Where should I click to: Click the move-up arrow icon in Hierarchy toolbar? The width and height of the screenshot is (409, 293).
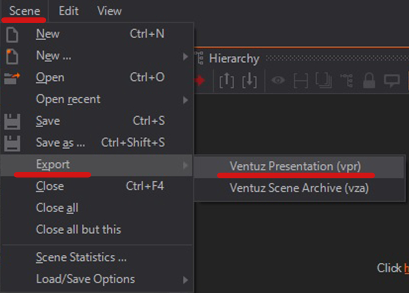226,81
